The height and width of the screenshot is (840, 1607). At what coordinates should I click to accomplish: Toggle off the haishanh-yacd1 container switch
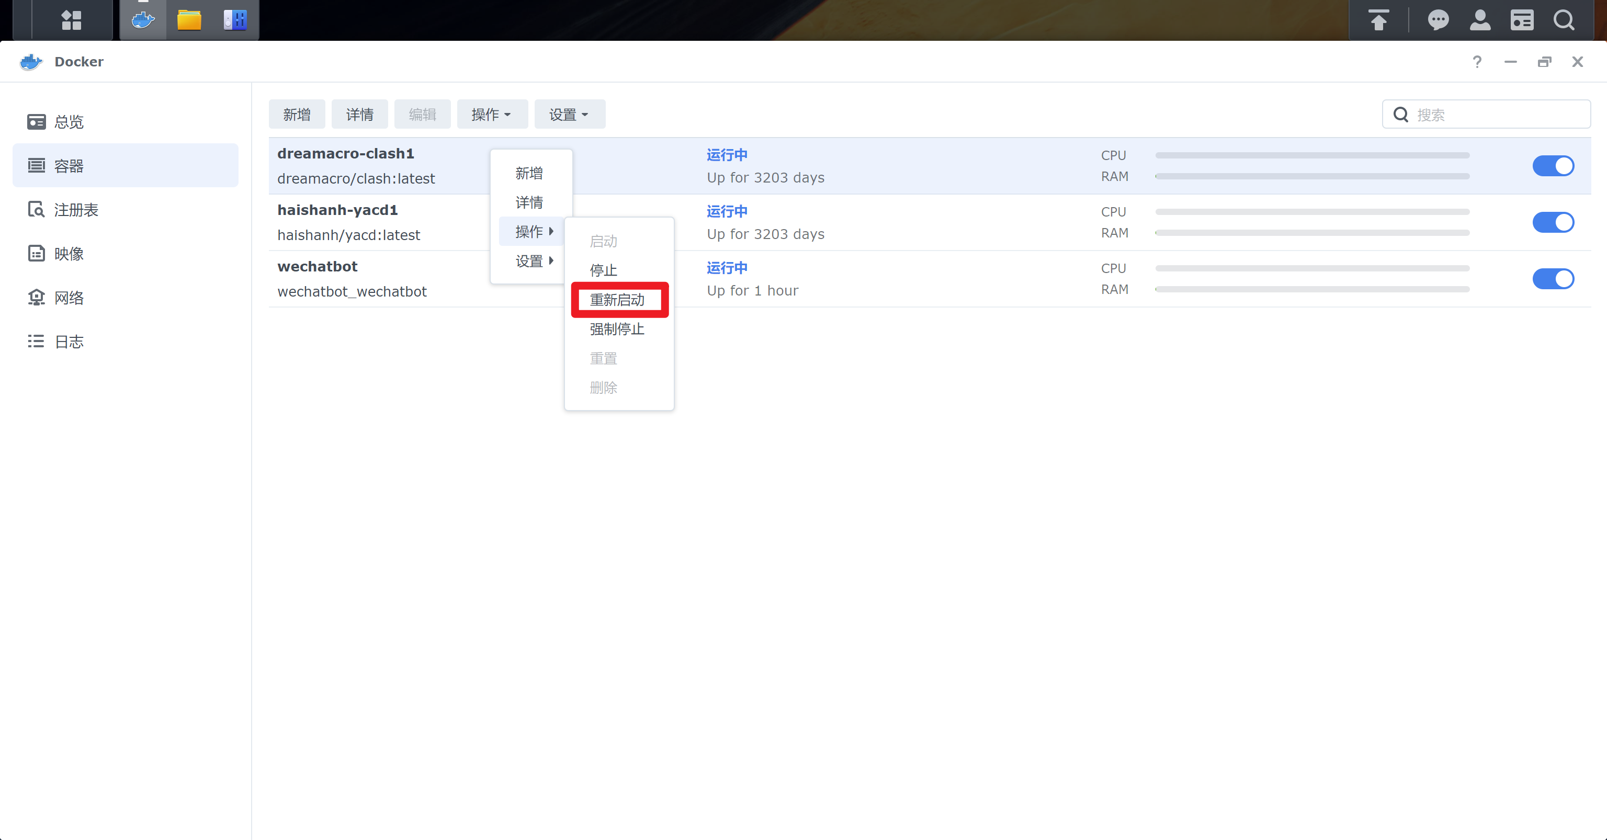click(1553, 222)
